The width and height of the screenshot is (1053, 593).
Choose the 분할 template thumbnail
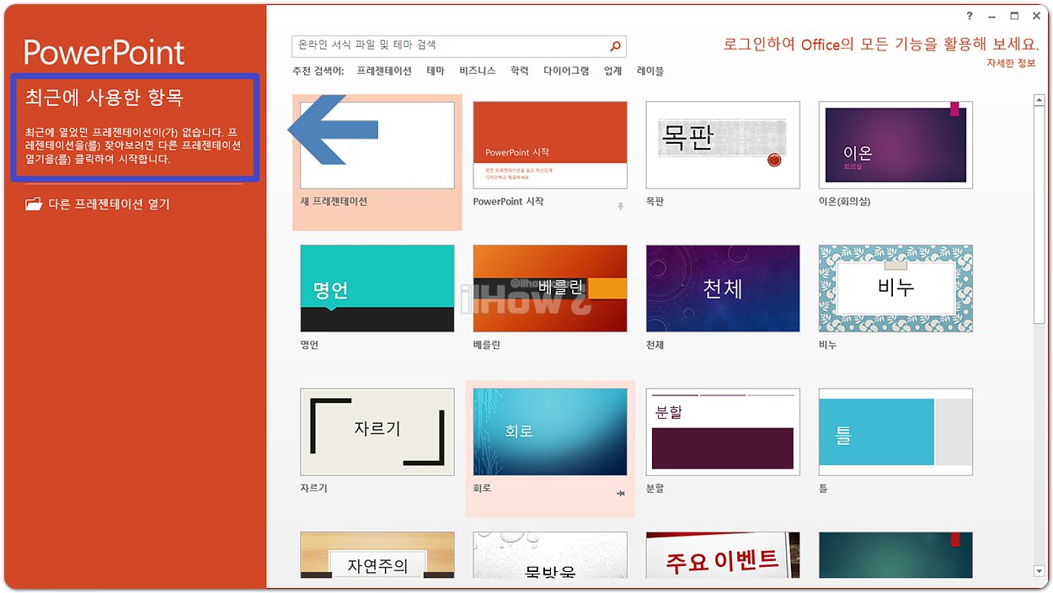[x=723, y=432]
